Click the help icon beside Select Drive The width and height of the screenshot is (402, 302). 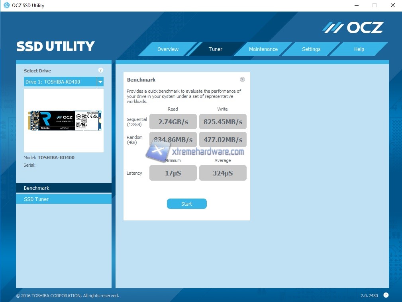coord(100,70)
